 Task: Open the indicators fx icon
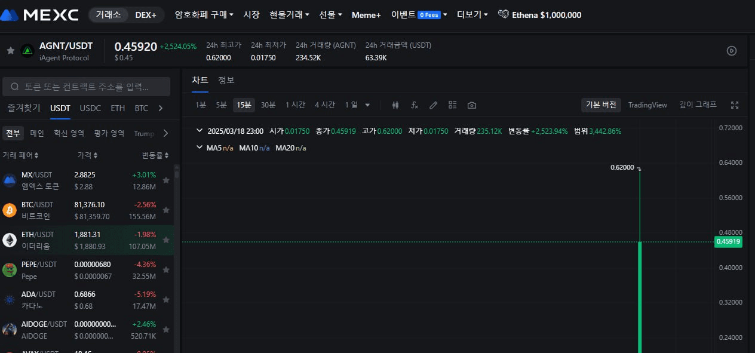[x=414, y=105]
